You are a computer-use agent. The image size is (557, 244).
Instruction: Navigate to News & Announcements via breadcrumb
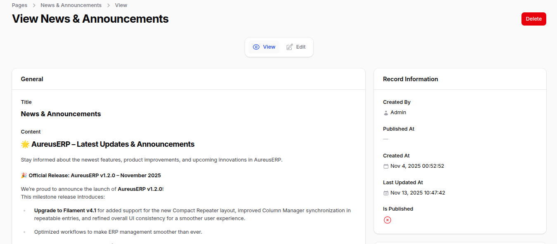tap(71, 5)
